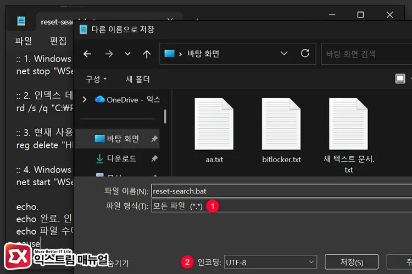Click the 바탕 화면 검색 search box

366,54
